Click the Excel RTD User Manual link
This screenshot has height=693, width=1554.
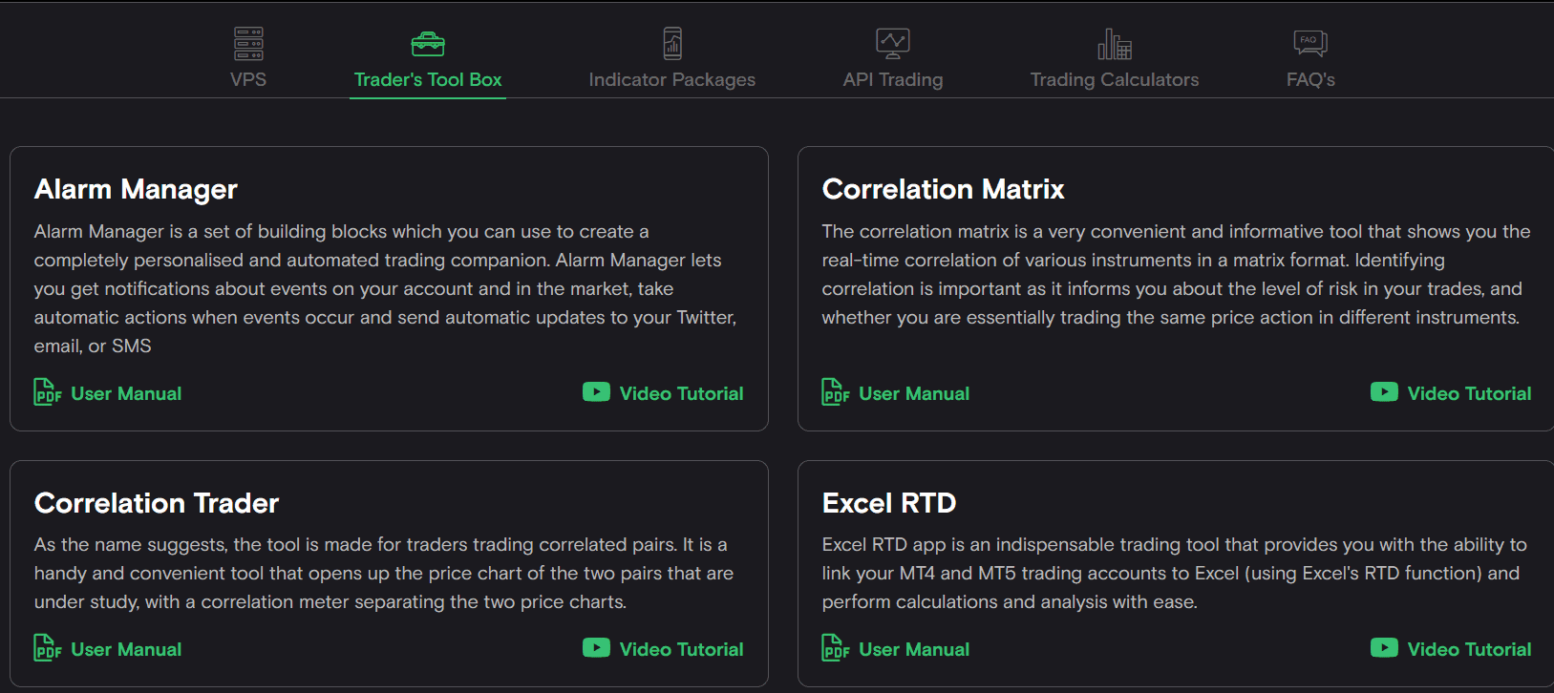point(913,648)
